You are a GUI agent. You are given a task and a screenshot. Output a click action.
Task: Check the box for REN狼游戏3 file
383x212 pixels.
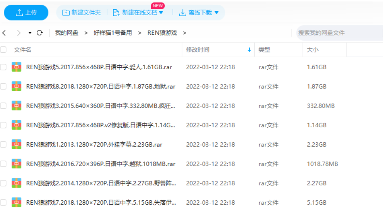pos(3,106)
